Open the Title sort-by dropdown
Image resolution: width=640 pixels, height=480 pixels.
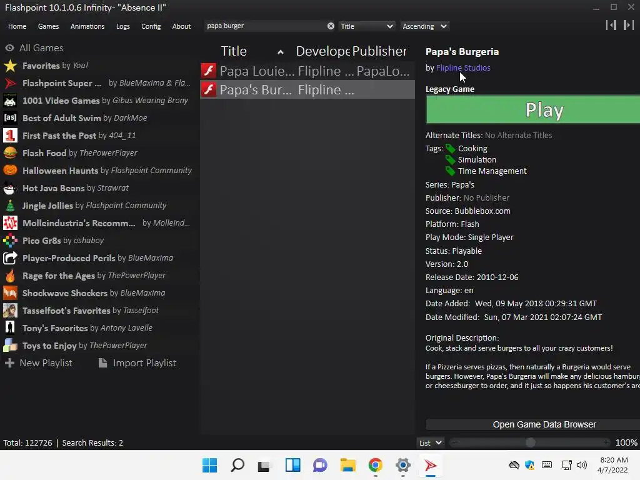[366, 26]
